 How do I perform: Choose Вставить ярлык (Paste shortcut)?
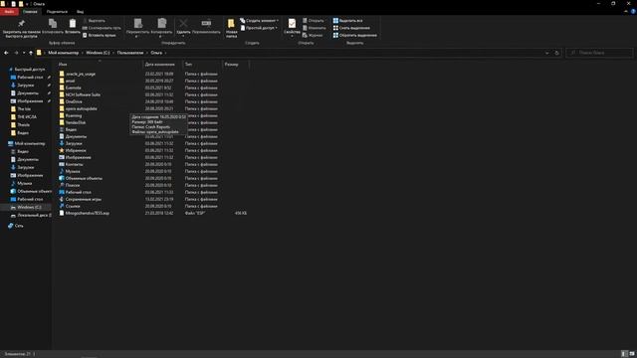click(100, 35)
